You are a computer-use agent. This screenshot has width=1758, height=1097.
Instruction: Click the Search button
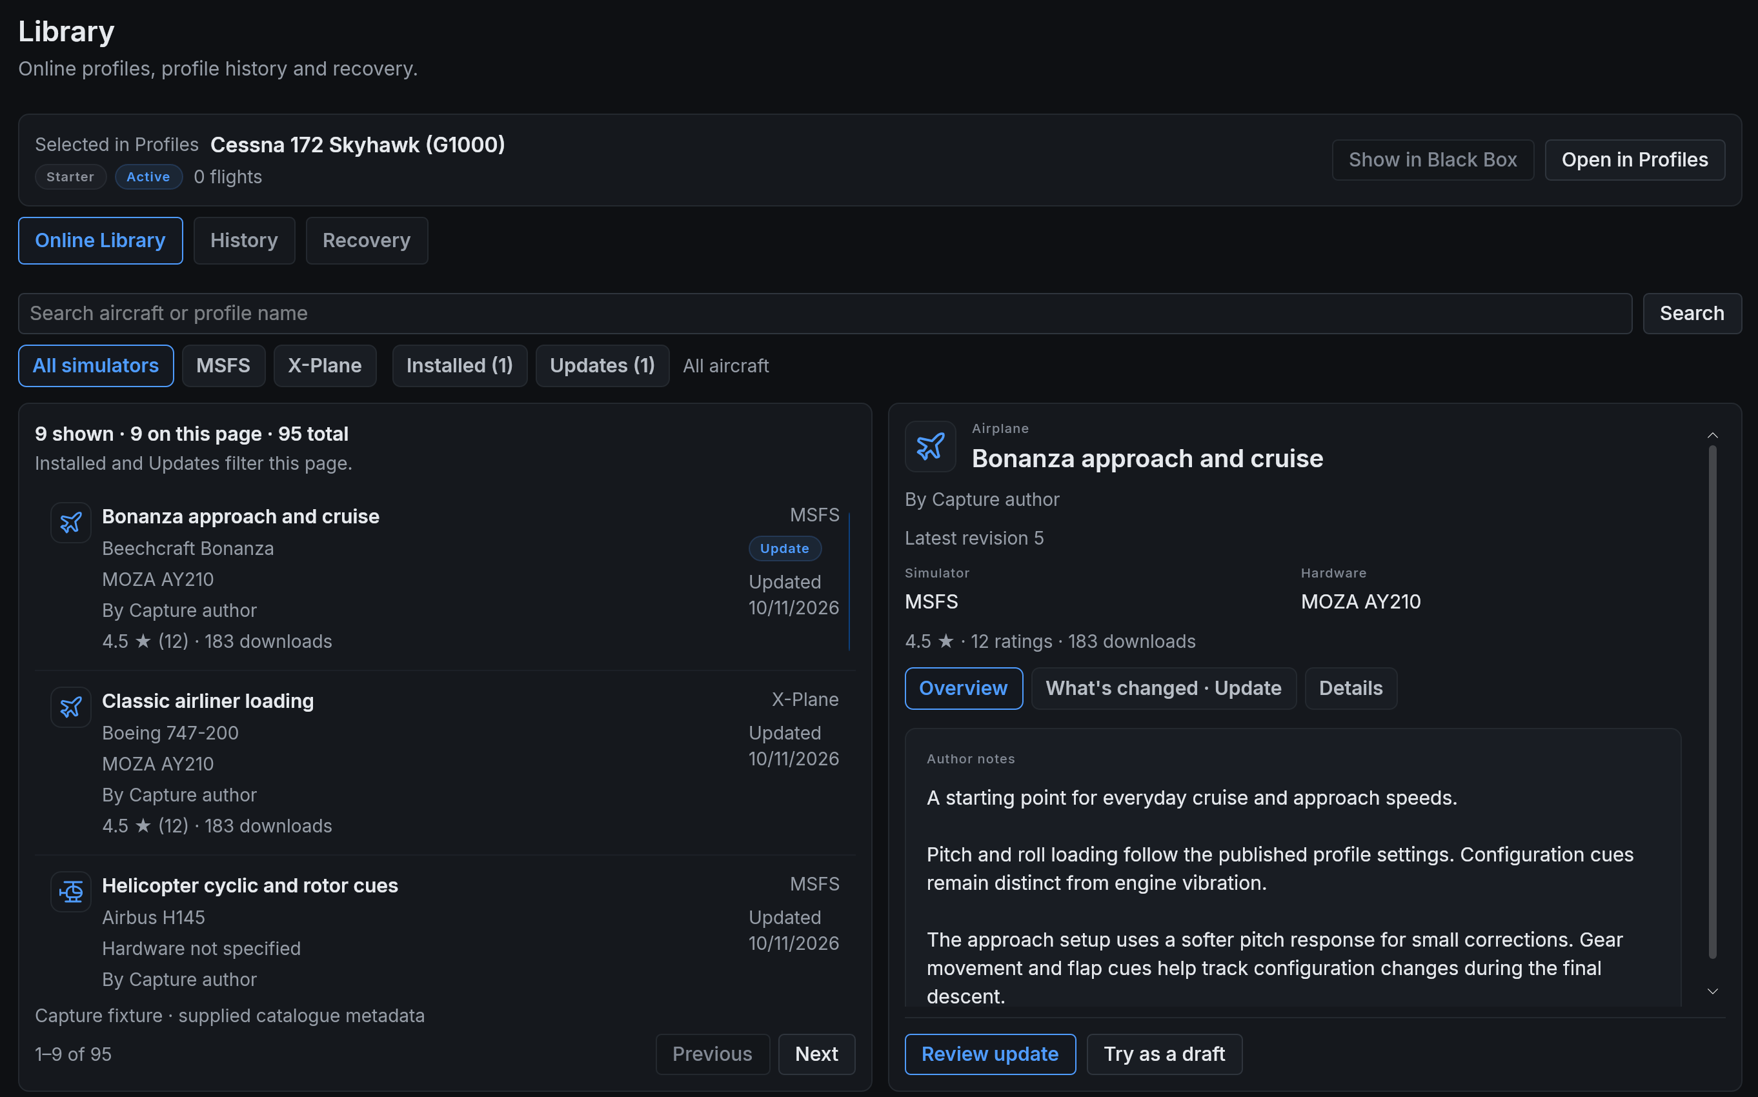click(x=1692, y=314)
